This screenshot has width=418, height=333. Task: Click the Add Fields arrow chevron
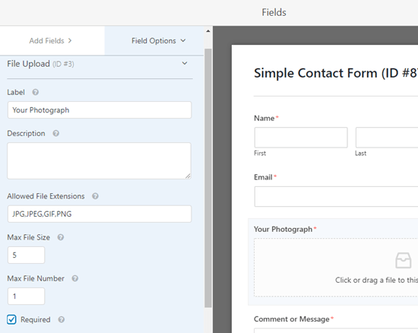[x=70, y=40]
